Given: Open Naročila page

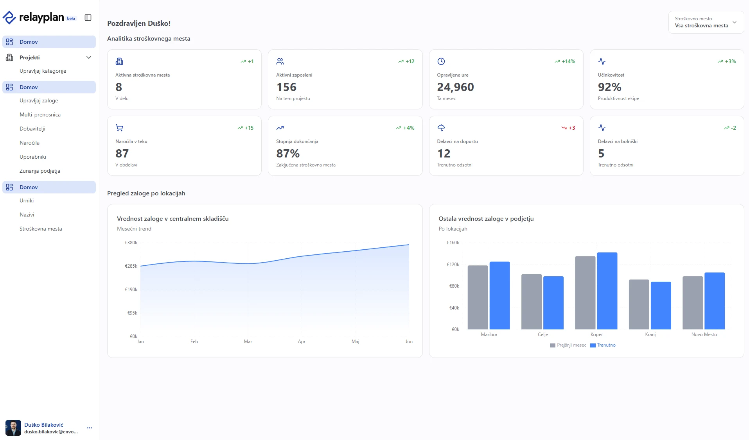Looking at the screenshot, I should [x=29, y=143].
